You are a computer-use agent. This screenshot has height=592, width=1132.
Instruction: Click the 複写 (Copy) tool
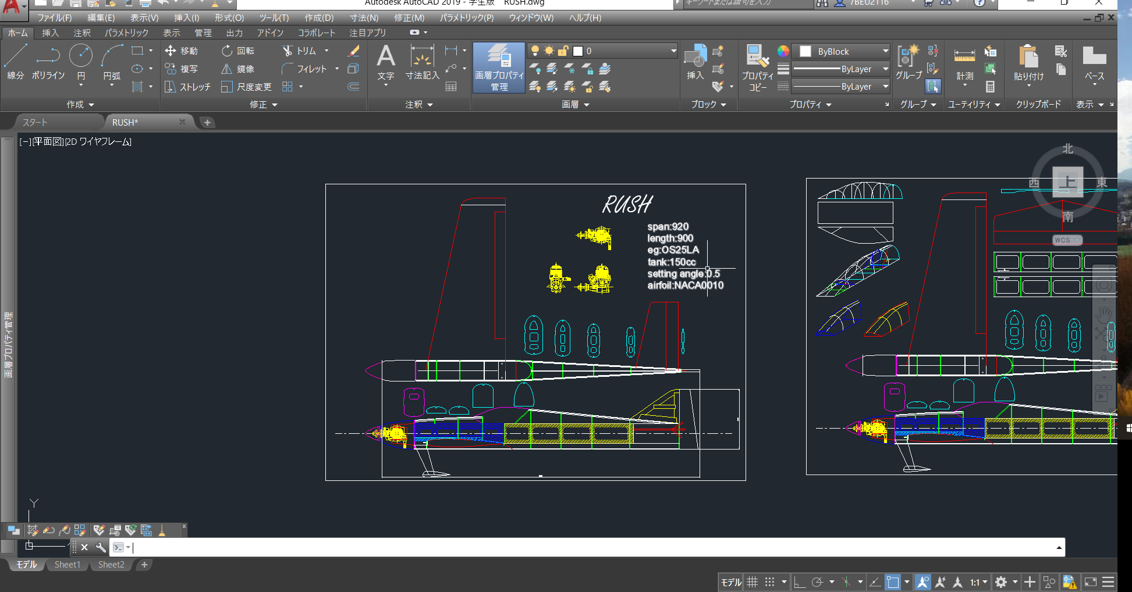(182, 69)
